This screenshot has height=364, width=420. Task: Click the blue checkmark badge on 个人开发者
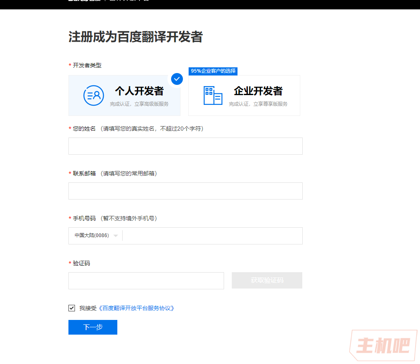177,79
